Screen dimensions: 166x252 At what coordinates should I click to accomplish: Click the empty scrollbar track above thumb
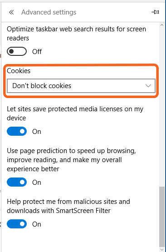pos(161,107)
